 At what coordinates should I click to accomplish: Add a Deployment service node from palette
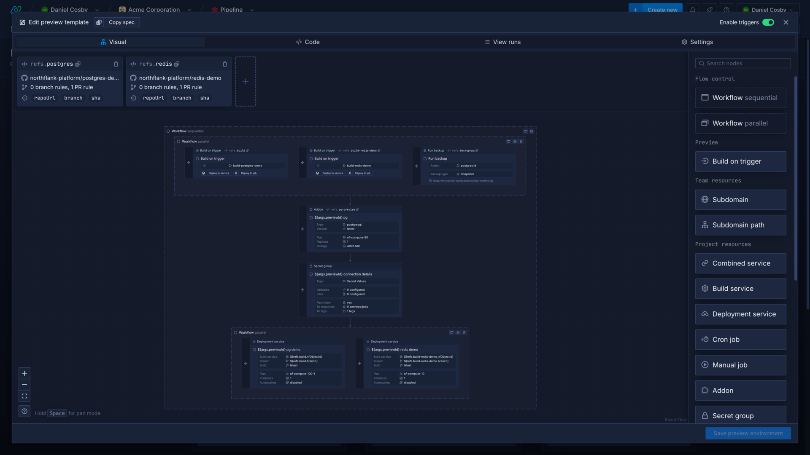740,314
